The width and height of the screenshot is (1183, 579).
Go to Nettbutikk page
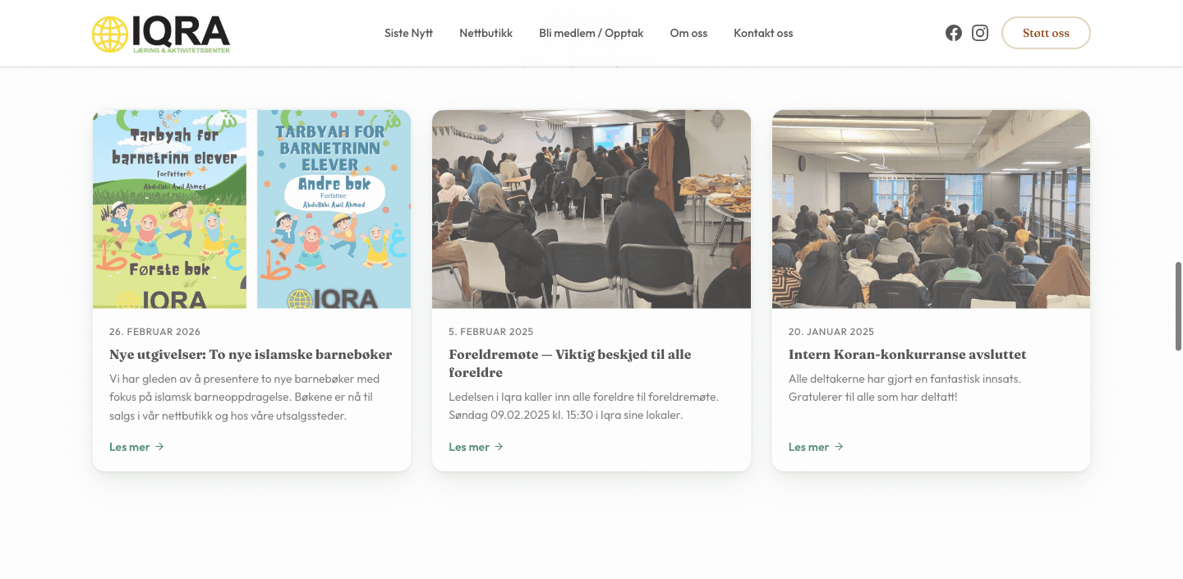click(x=486, y=33)
